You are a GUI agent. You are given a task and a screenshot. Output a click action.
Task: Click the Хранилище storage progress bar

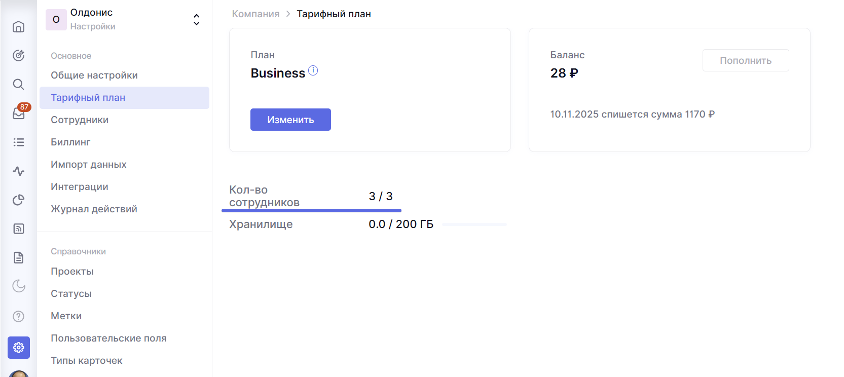tap(474, 224)
